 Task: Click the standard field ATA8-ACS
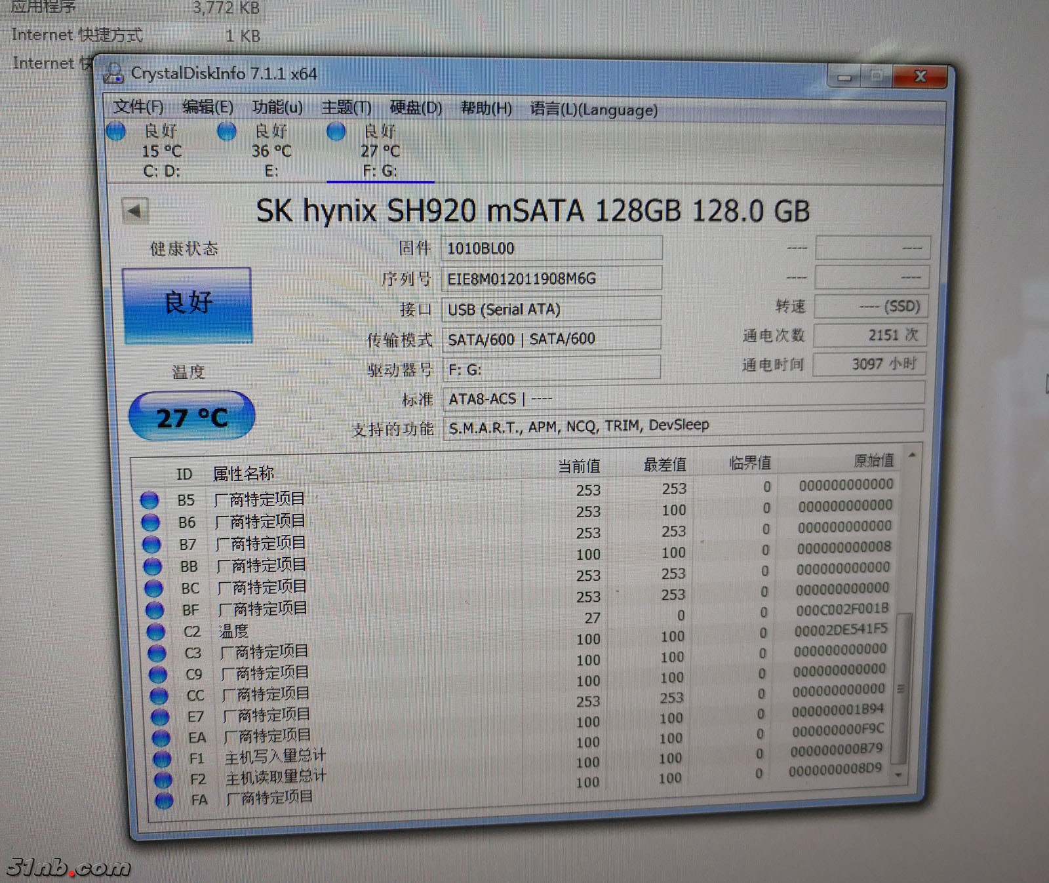pos(684,397)
